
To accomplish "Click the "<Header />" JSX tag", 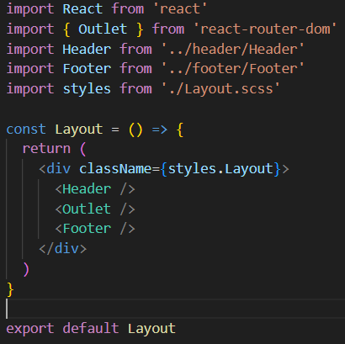I will click(95, 189).
